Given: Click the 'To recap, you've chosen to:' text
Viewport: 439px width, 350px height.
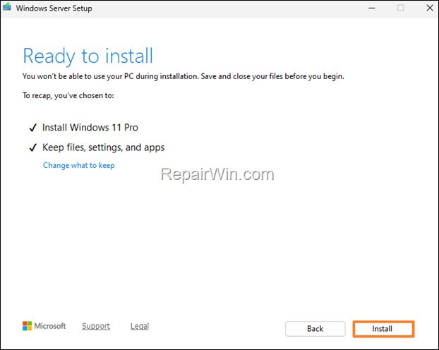Looking at the screenshot, I should pos(68,96).
